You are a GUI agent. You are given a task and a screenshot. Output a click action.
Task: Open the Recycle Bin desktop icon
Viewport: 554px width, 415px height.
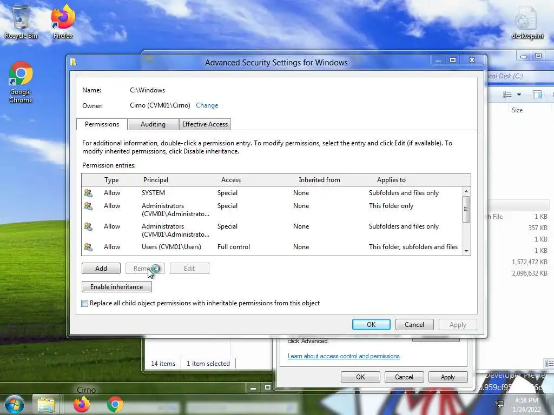click(21, 22)
